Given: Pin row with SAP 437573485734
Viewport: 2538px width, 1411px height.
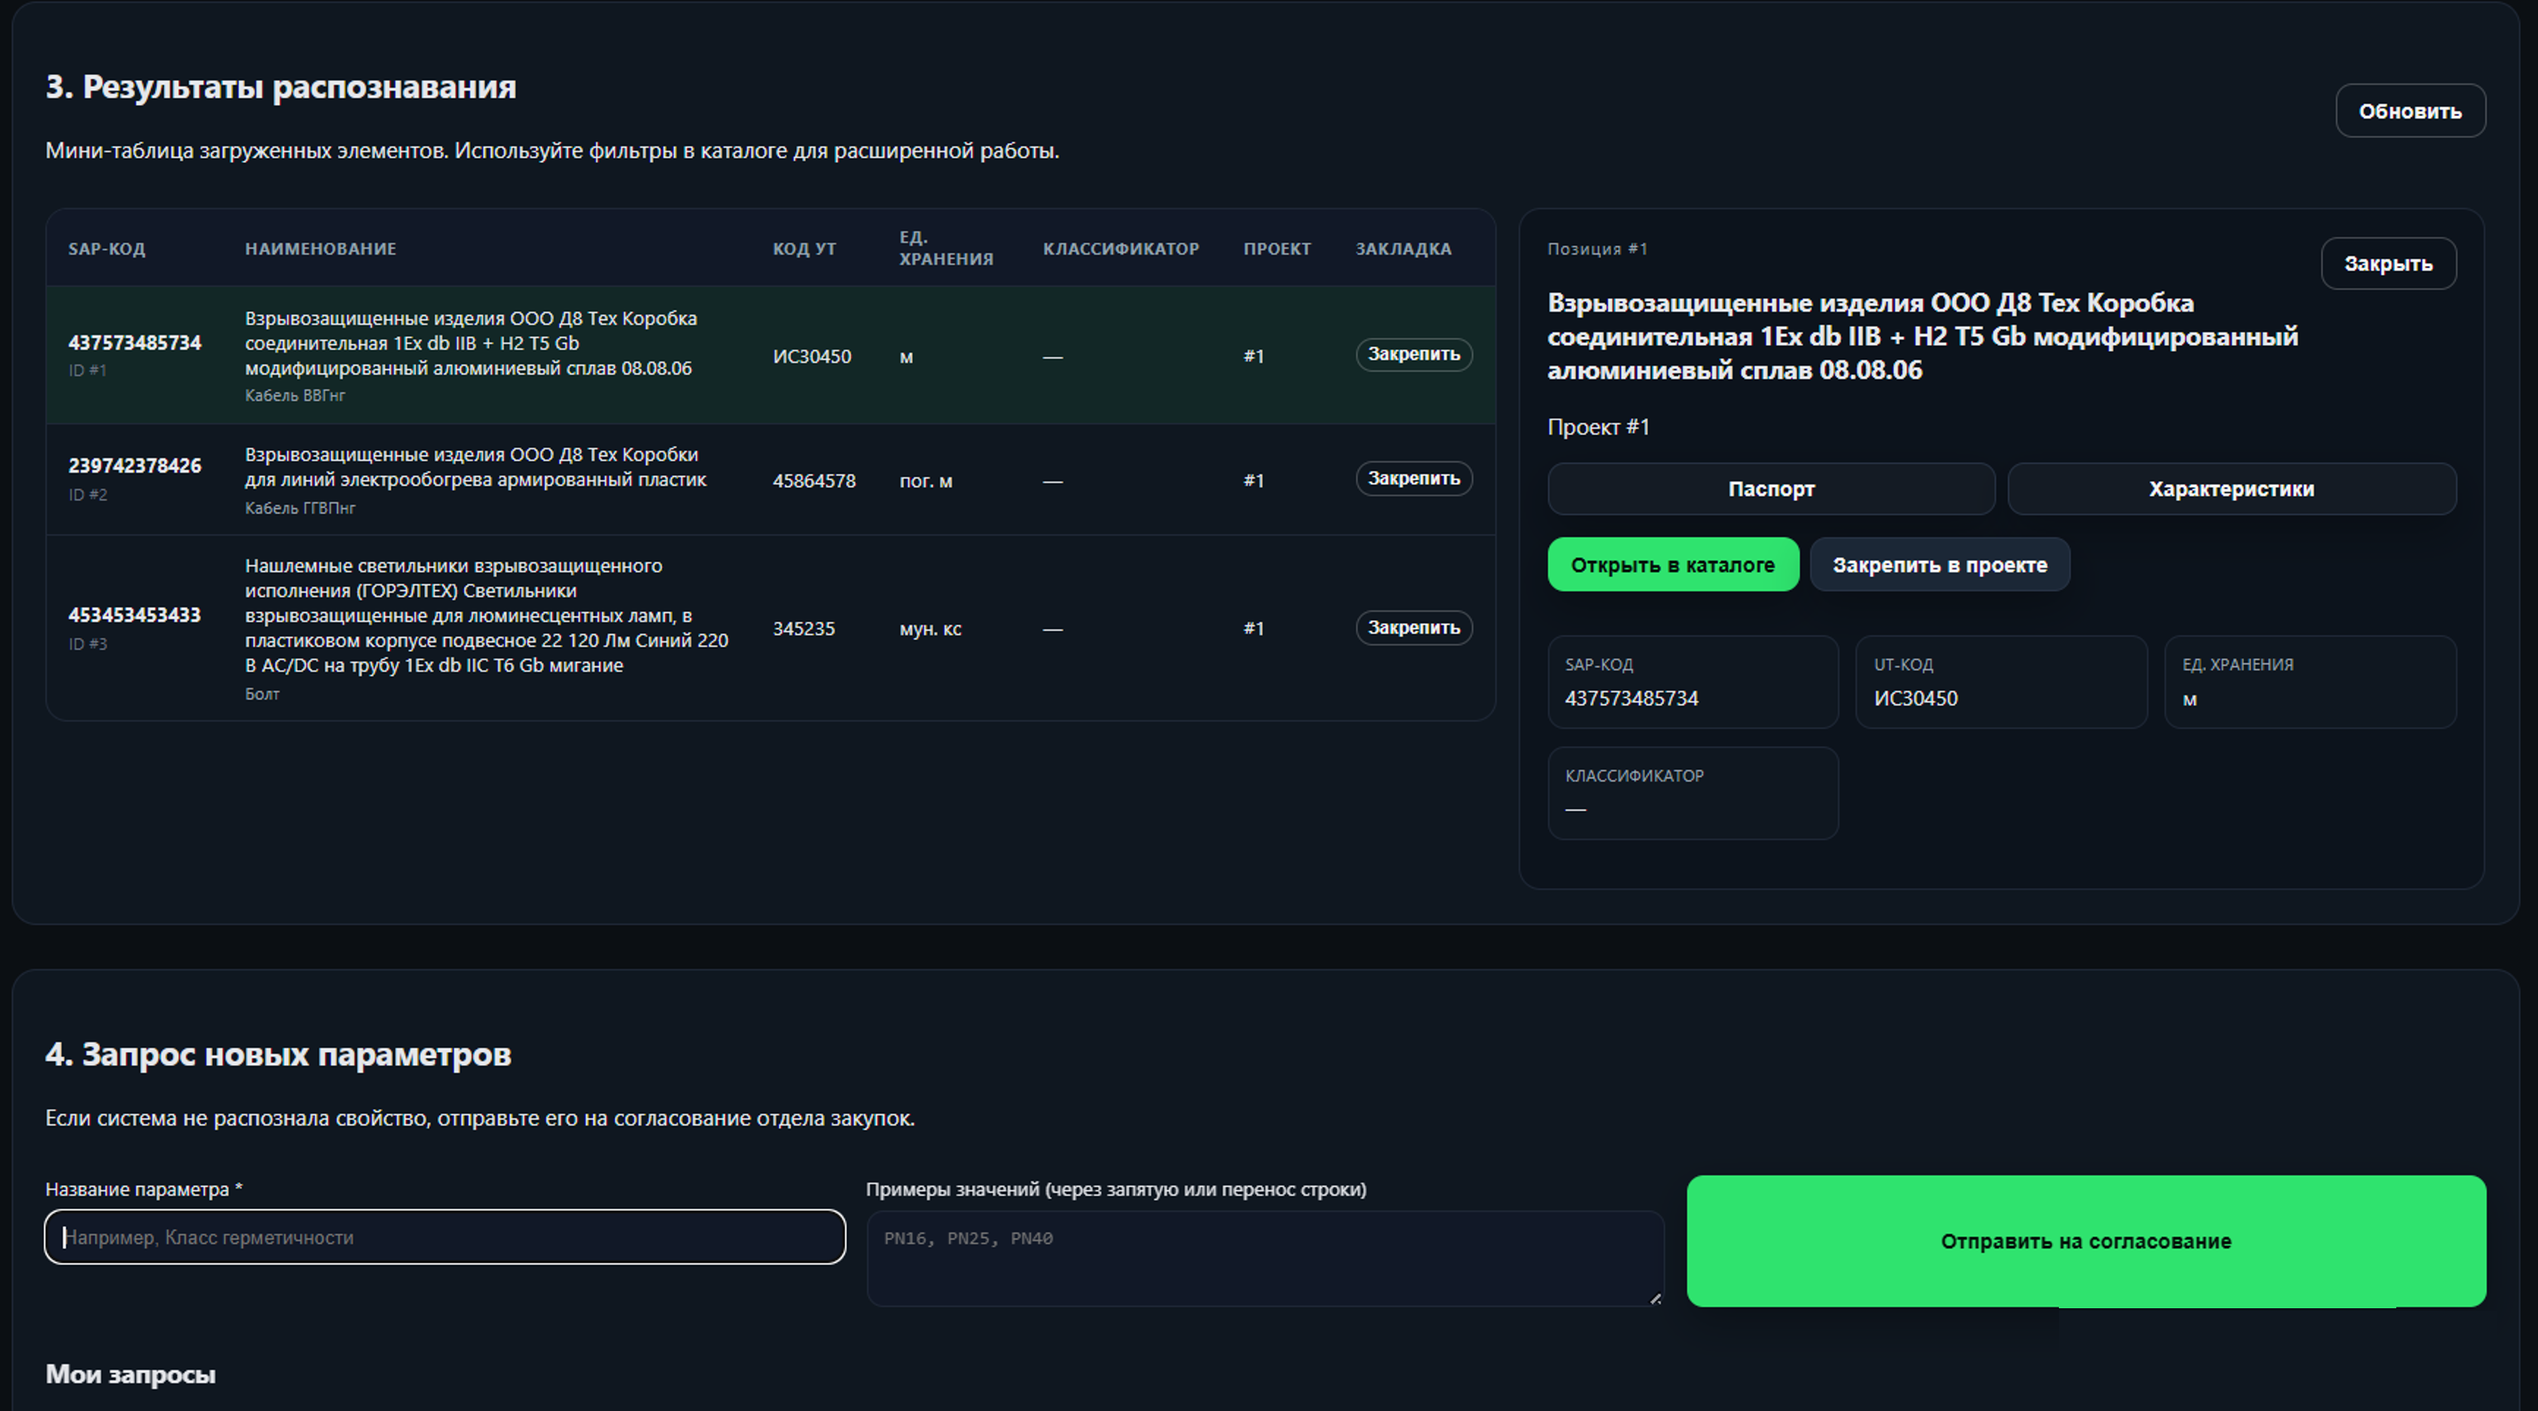Looking at the screenshot, I should coord(1413,355).
